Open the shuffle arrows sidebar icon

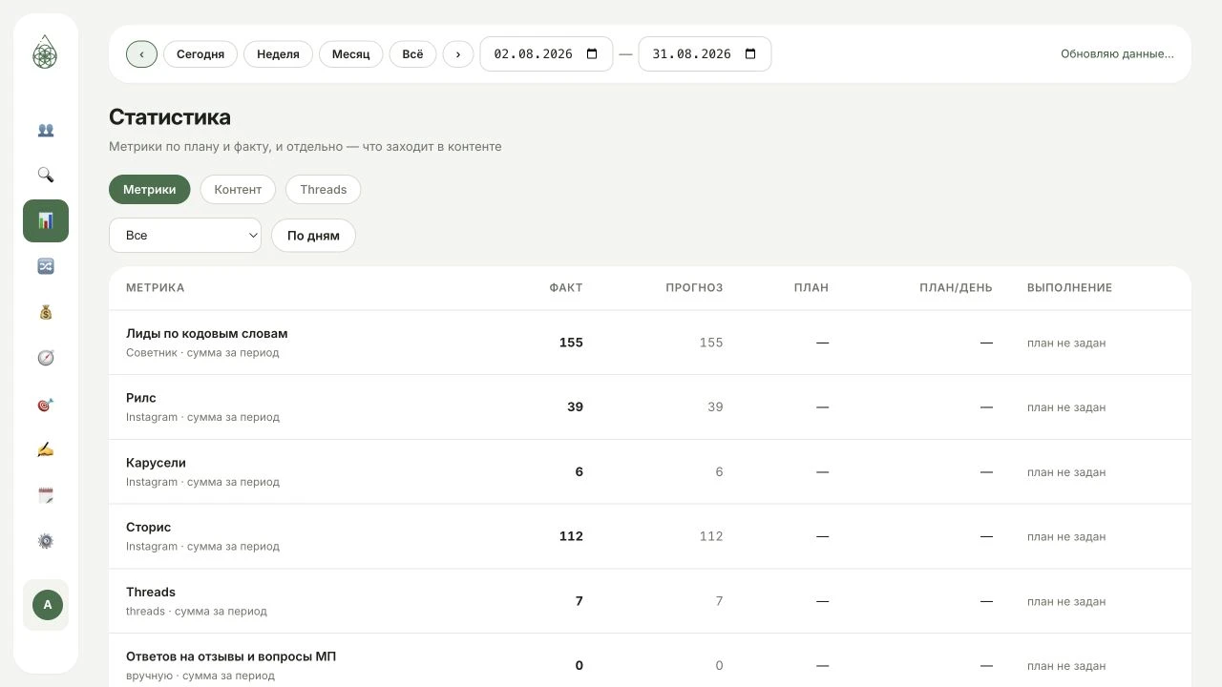46,267
